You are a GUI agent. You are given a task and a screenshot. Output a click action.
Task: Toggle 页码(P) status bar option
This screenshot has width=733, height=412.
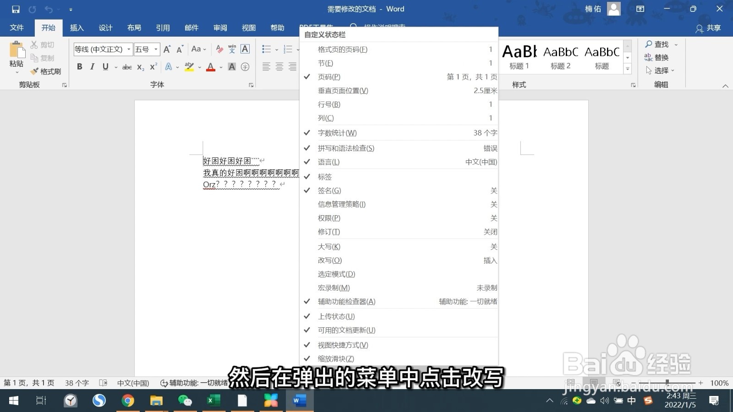click(399, 77)
